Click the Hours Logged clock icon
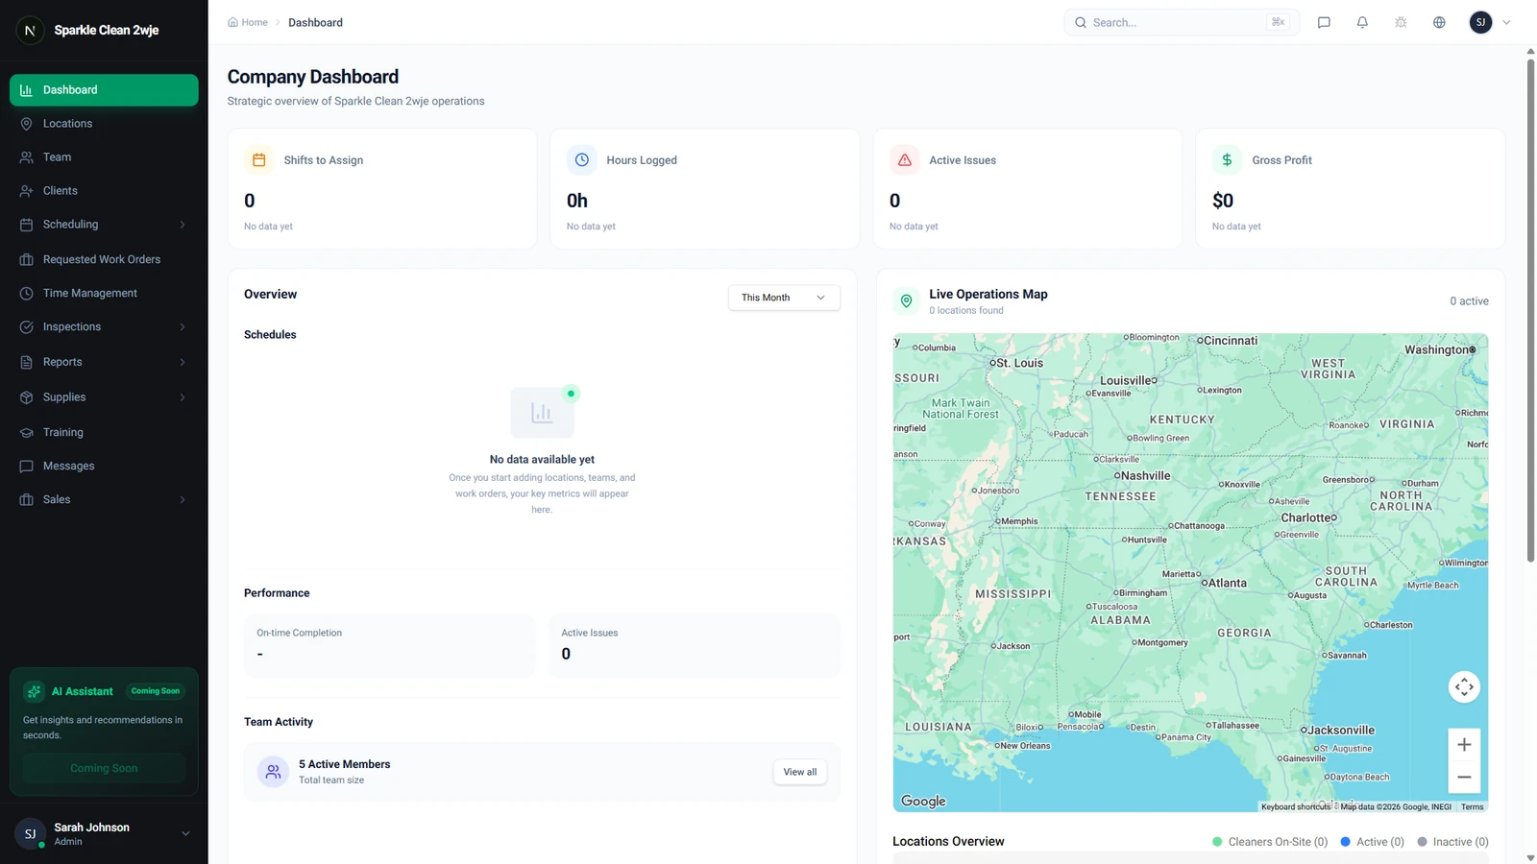 click(582, 160)
